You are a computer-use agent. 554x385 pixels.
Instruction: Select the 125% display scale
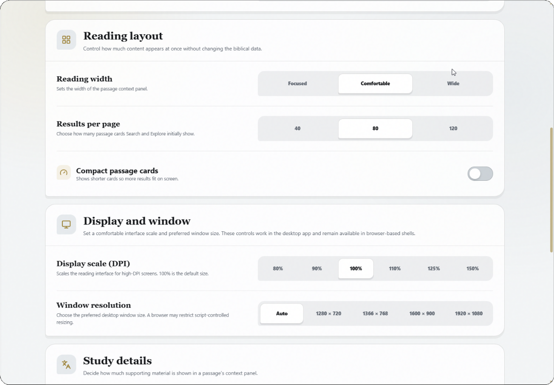[433, 268]
